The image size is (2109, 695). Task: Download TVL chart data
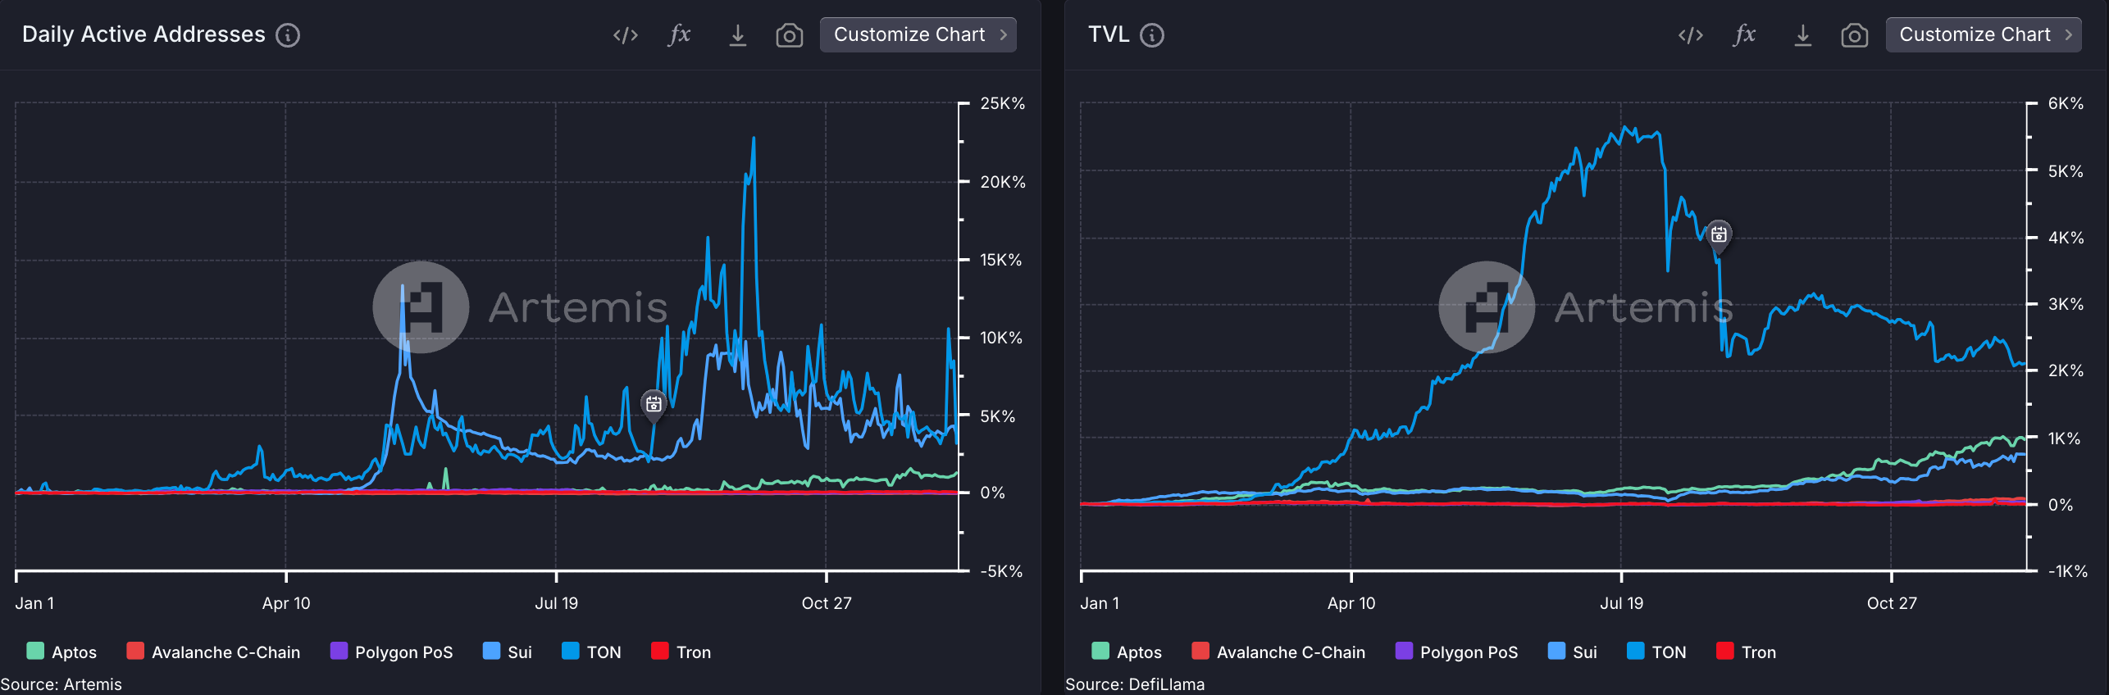[1802, 35]
